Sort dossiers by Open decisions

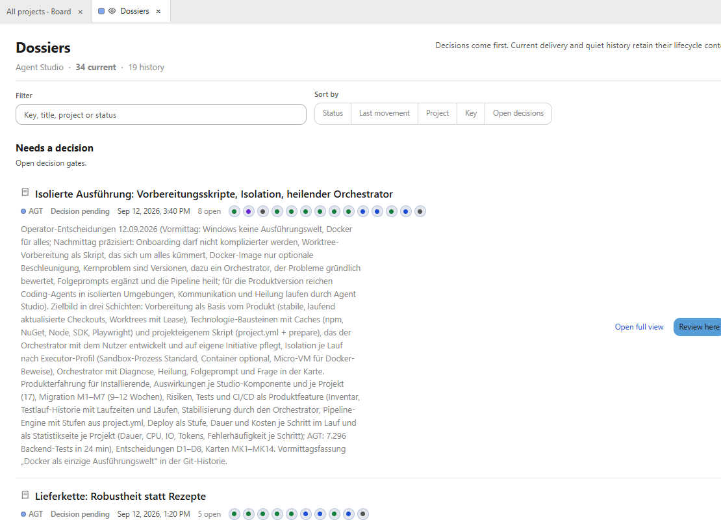click(518, 114)
